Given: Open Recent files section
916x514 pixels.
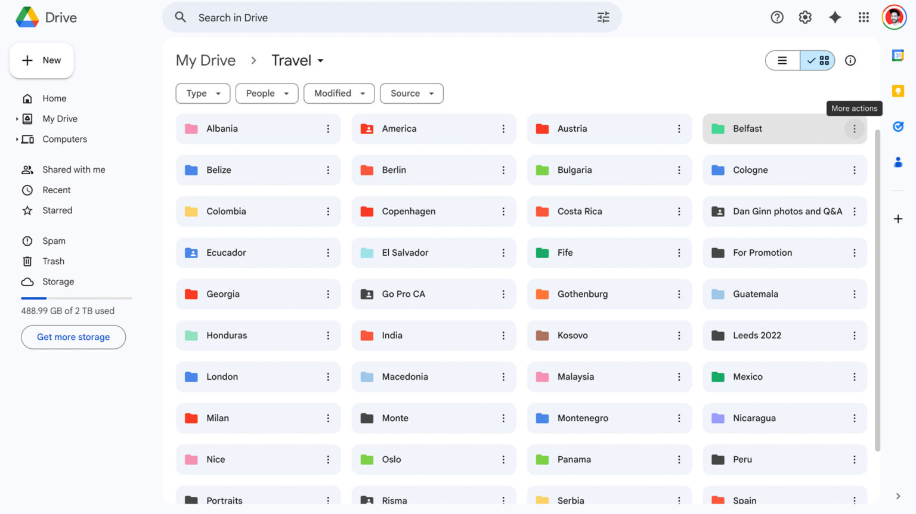Looking at the screenshot, I should pyautogui.click(x=57, y=190).
